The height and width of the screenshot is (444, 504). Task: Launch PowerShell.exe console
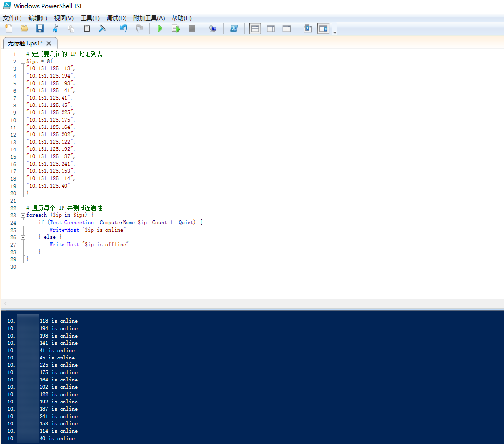coord(233,29)
